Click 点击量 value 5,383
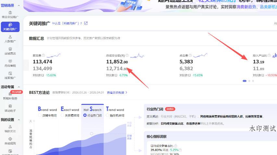The image size is (277, 155). coord(186,62)
